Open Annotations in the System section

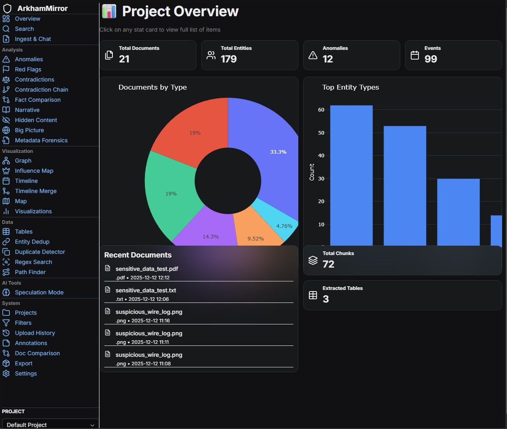[x=31, y=343]
